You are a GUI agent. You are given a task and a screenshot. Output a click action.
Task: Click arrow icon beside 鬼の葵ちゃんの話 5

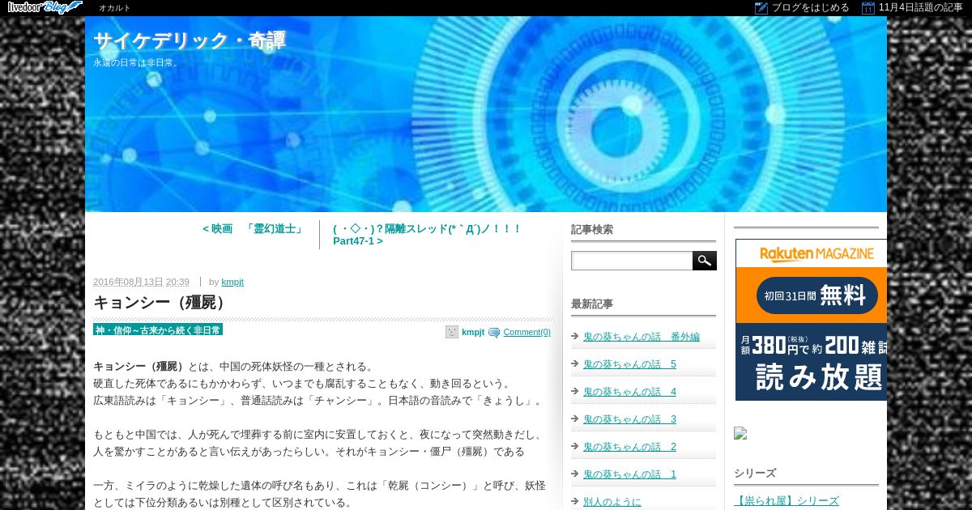point(574,364)
